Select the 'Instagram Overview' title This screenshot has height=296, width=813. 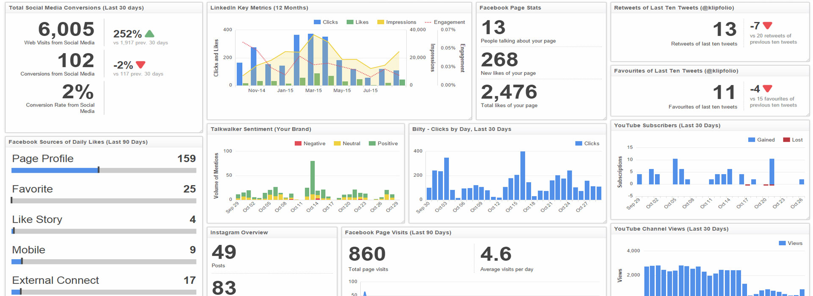point(239,232)
